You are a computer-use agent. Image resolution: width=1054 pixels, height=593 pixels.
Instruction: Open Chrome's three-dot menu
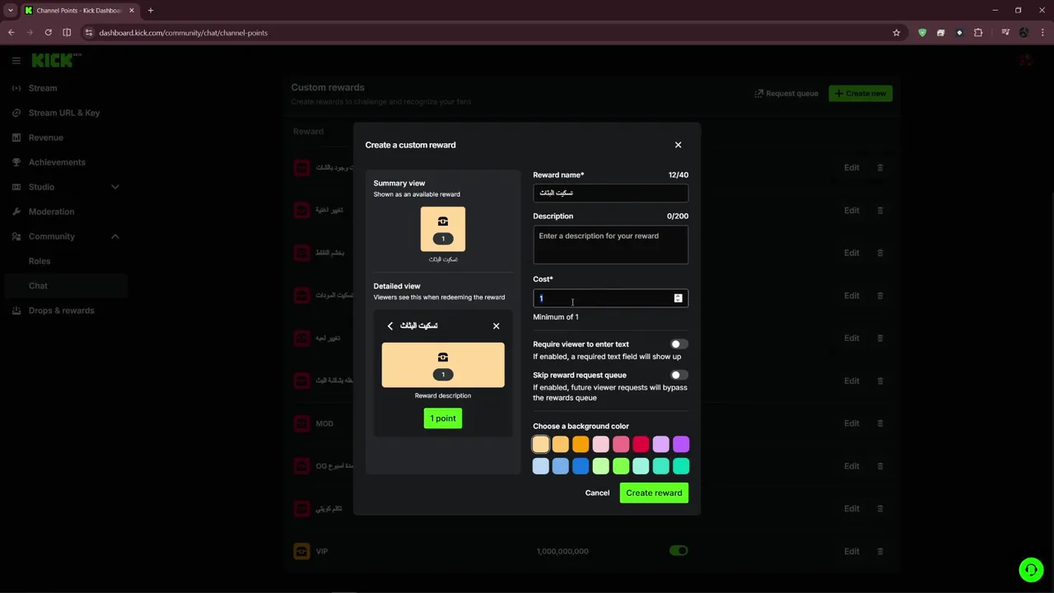(1042, 33)
